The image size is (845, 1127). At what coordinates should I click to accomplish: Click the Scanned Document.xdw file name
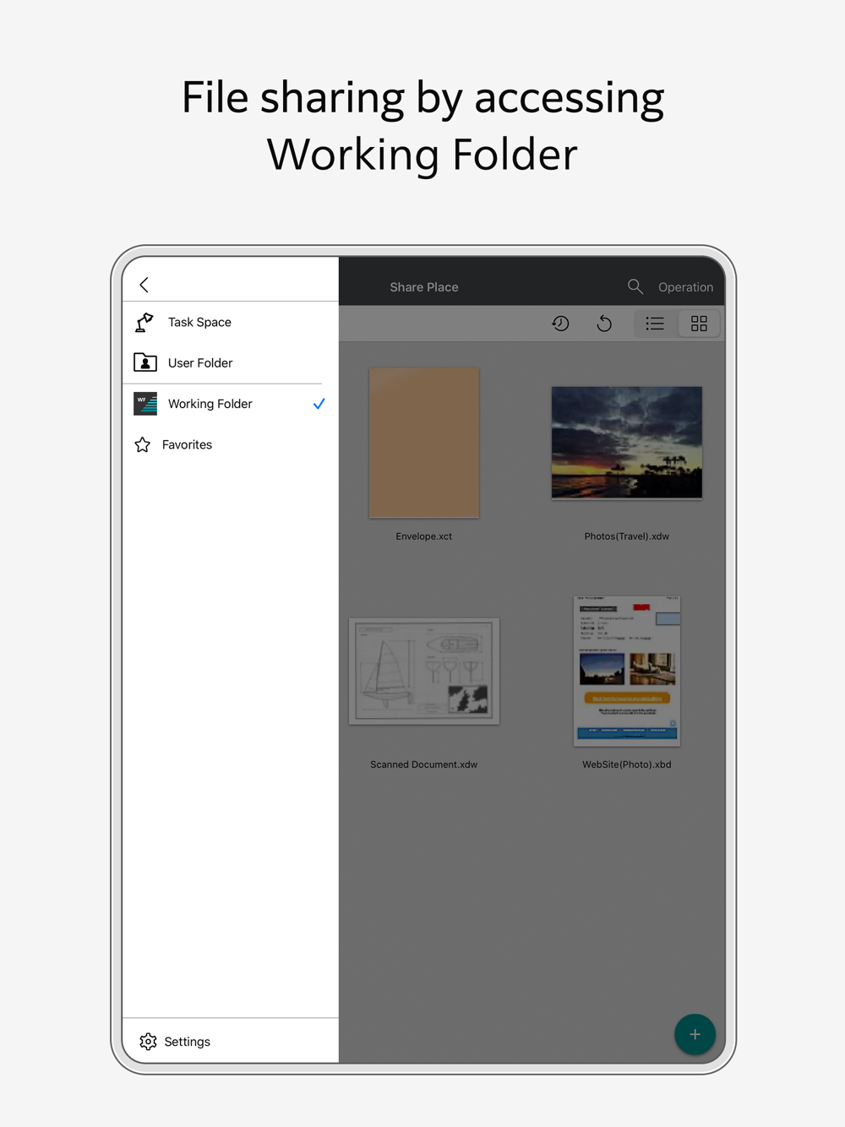click(424, 765)
